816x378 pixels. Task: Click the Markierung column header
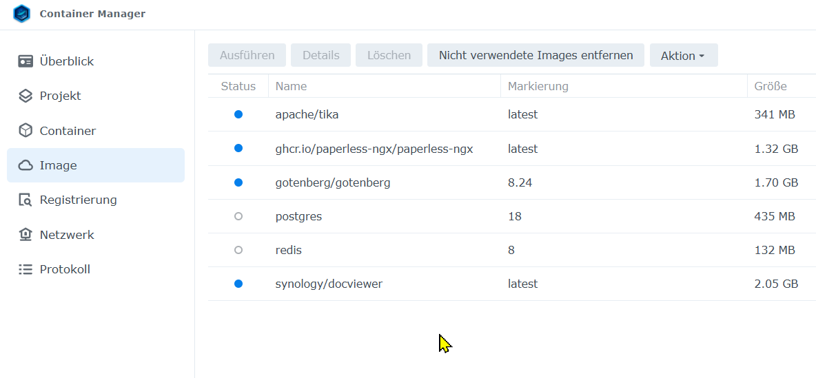[538, 86]
